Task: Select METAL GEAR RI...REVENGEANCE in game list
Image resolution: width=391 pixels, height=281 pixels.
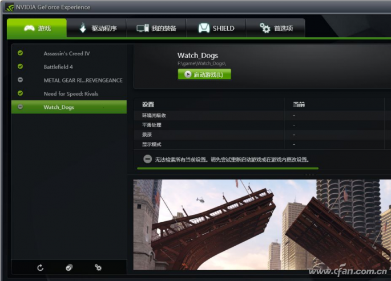Action: (x=69, y=80)
